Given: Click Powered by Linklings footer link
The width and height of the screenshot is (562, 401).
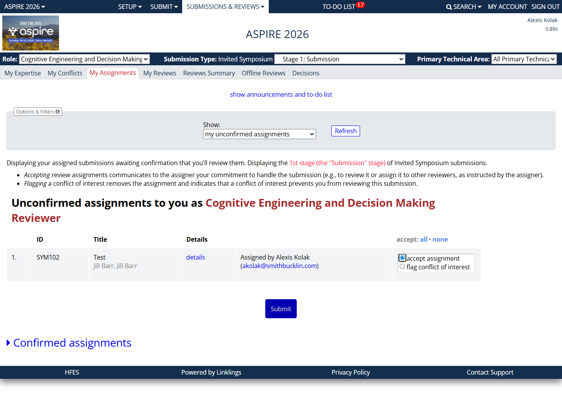Looking at the screenshot, I should (211, 372).
